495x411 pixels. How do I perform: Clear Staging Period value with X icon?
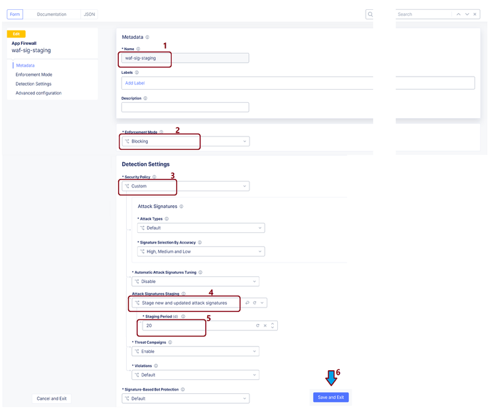[265, 325]
